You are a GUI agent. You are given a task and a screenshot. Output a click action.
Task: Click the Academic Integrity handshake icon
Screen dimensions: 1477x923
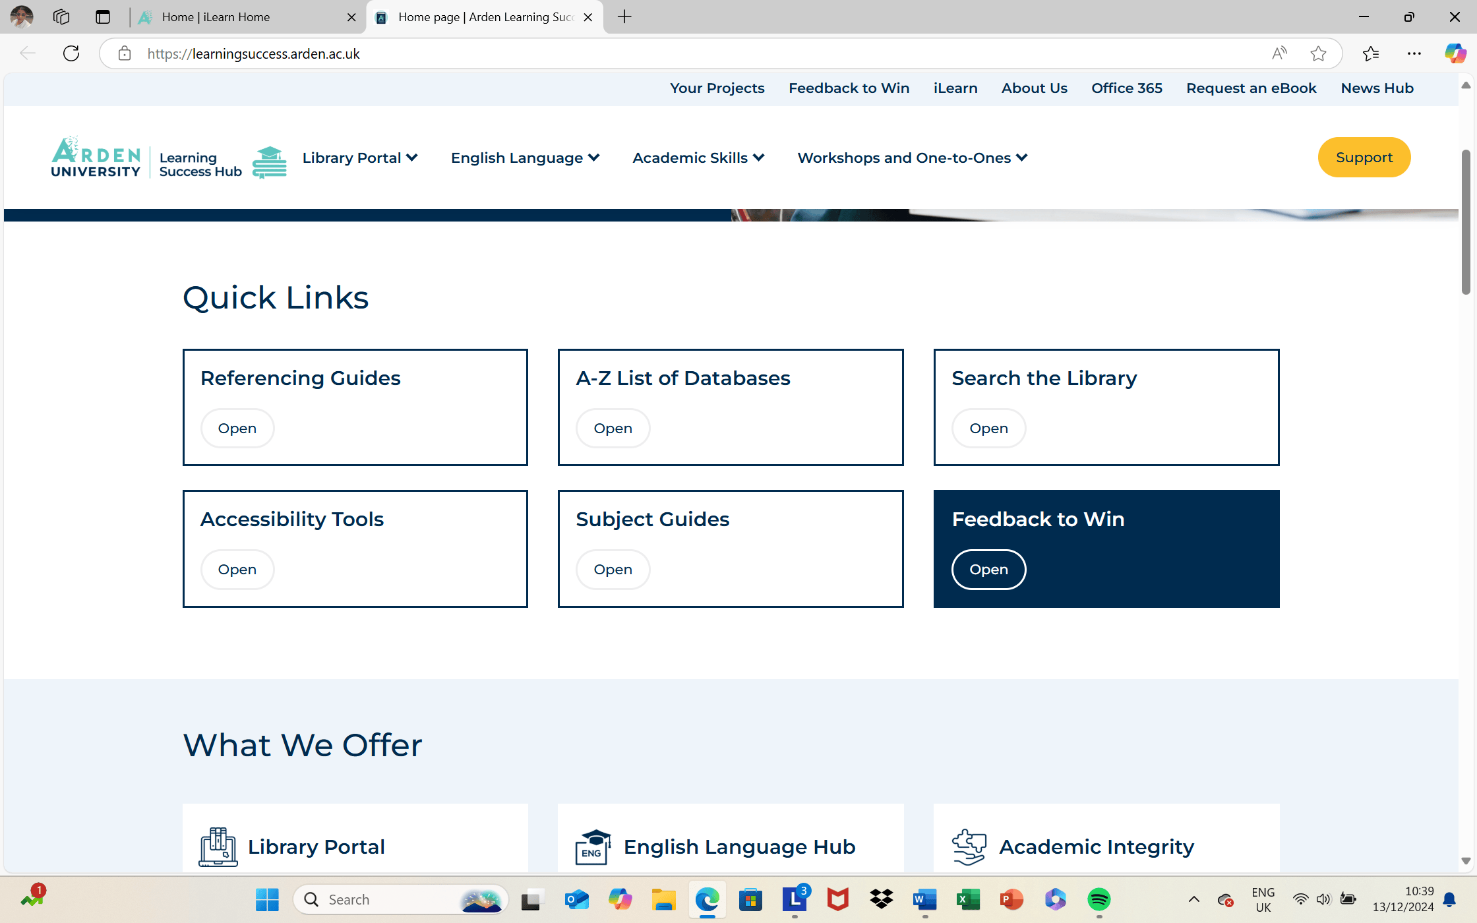968,846
